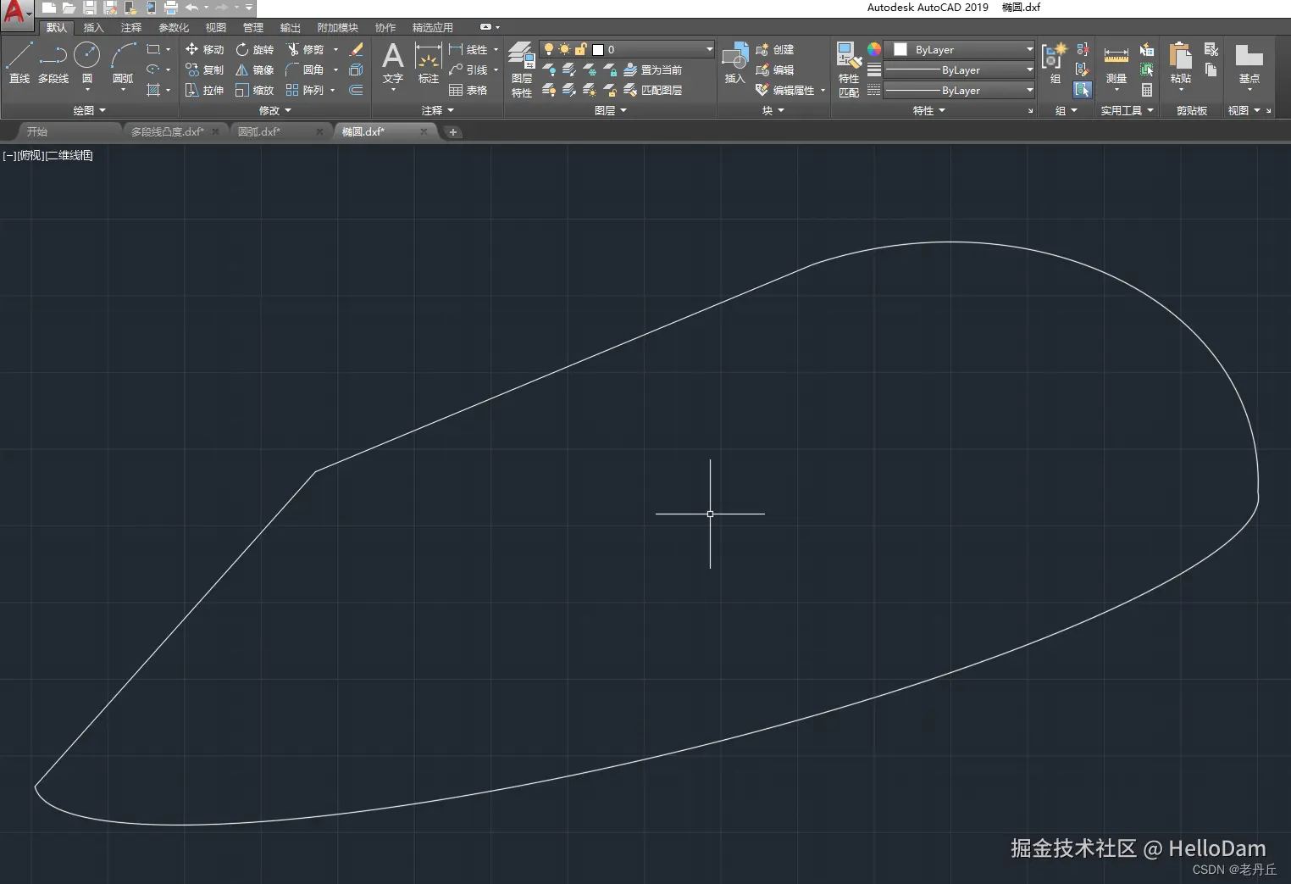Click the Explode tool icon in Modify panel

coord(356,69)
